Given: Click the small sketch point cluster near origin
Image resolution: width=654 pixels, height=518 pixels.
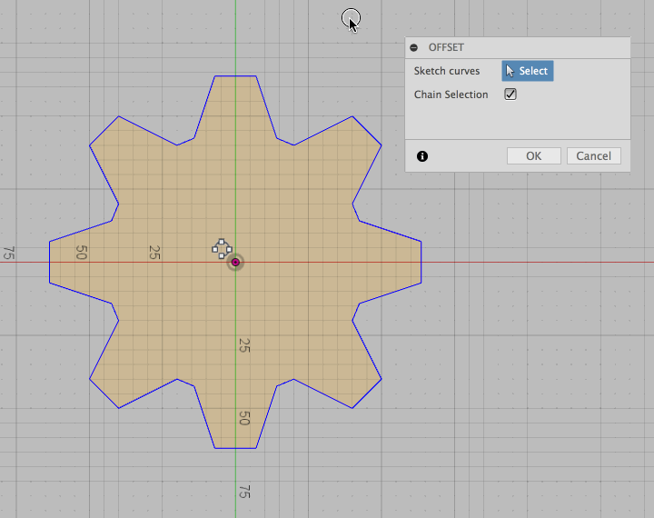Looking at the screenshot, I should coord(222,248).
